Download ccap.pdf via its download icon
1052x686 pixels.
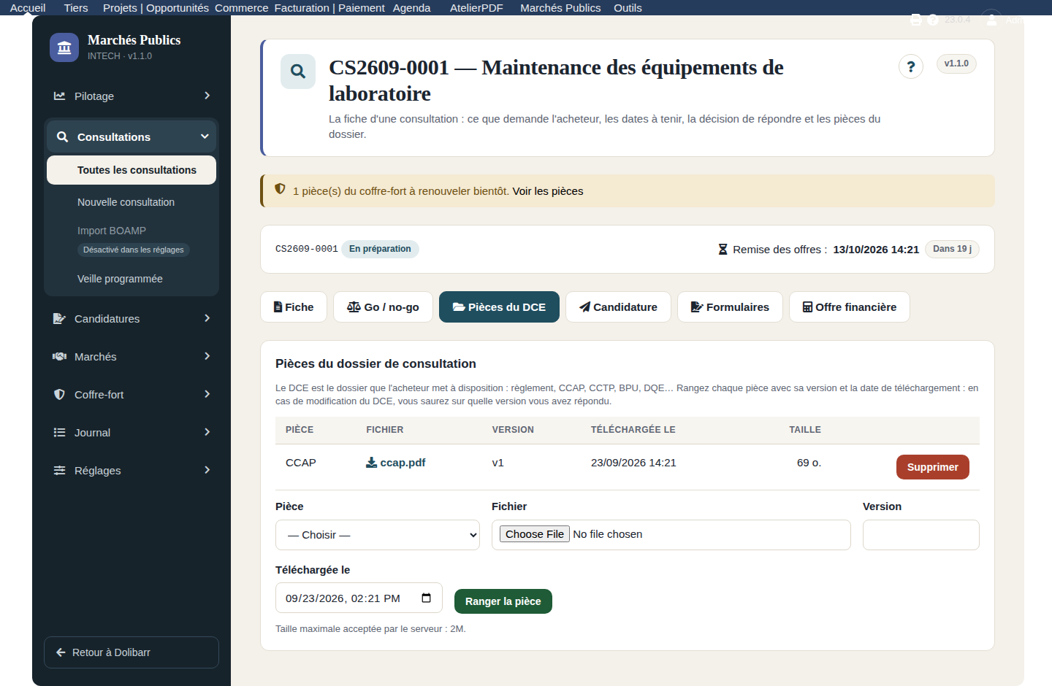click(x=371, y=463)
